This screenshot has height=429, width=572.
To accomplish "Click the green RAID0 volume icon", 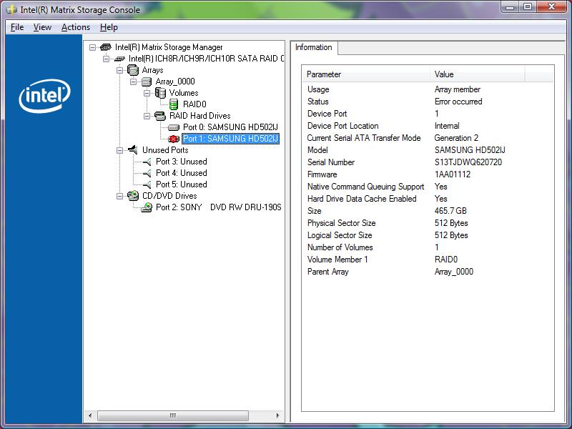I will tap(174, 104).
